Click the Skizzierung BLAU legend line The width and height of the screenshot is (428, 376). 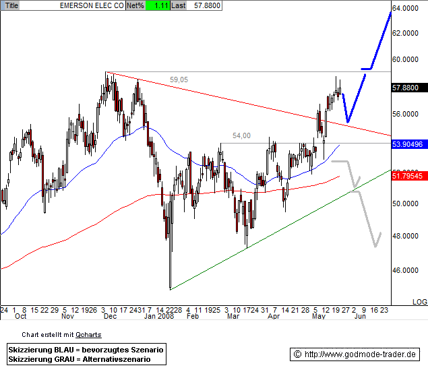pyautogui.click(x=86, y=350)
